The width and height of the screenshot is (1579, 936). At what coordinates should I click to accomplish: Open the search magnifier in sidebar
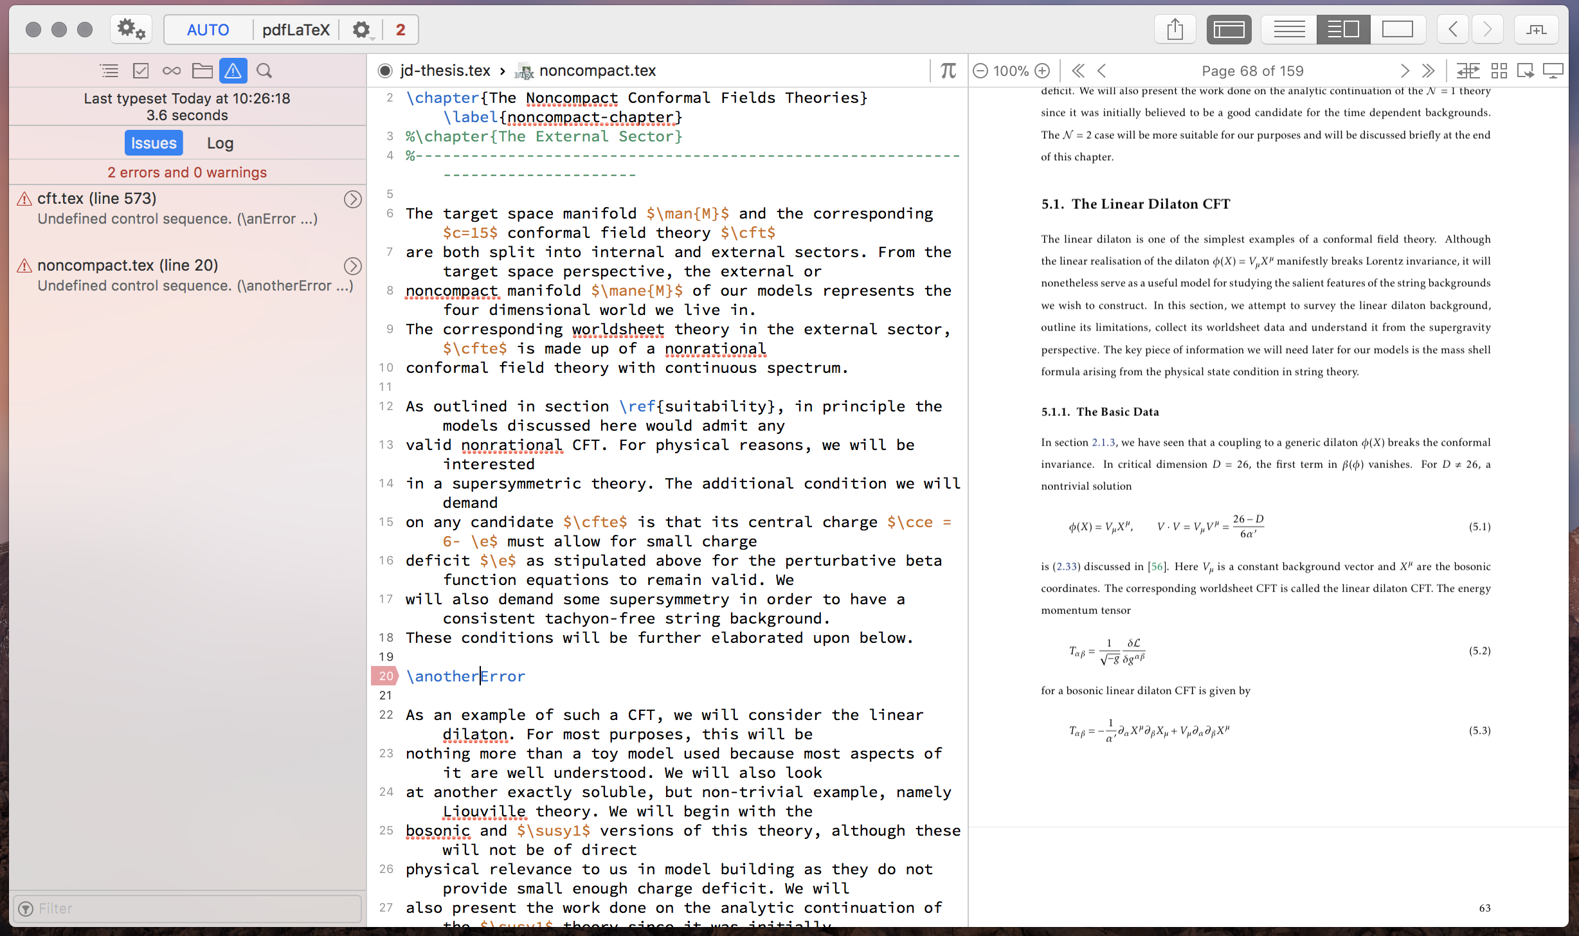tap(264, 71)
